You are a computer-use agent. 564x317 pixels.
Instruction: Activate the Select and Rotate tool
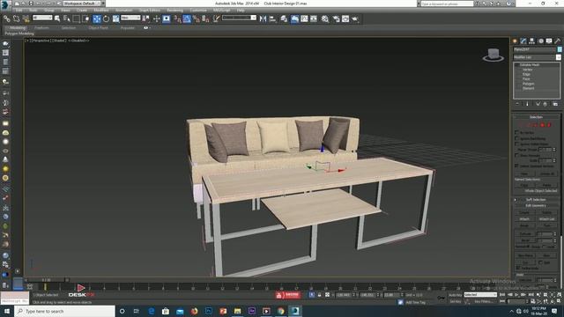tap(106, 18)
